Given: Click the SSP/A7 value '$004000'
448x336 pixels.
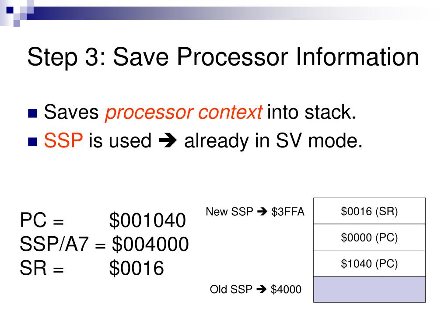Looking at the screenshot, I should click(x=150, y=244).
